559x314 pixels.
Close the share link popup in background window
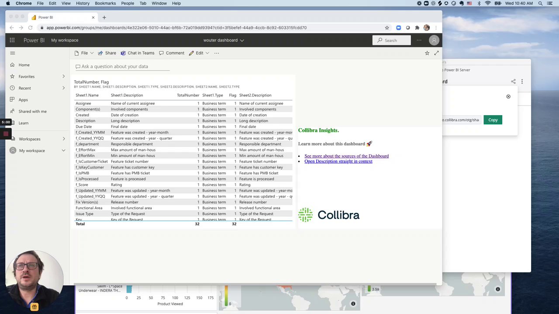[508, 96]
